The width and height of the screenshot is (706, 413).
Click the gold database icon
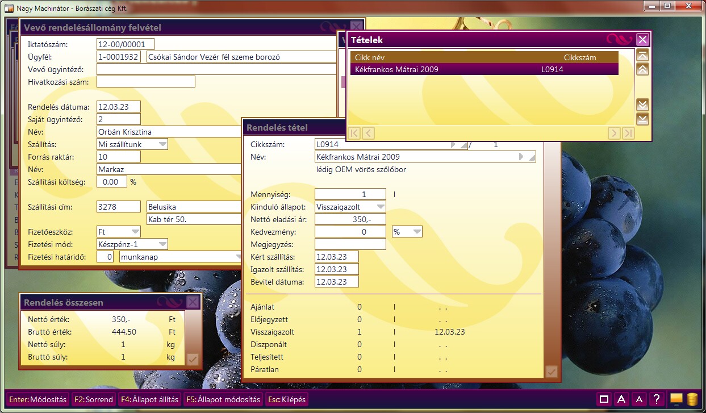pyautogui.click(x=692, y=399)
